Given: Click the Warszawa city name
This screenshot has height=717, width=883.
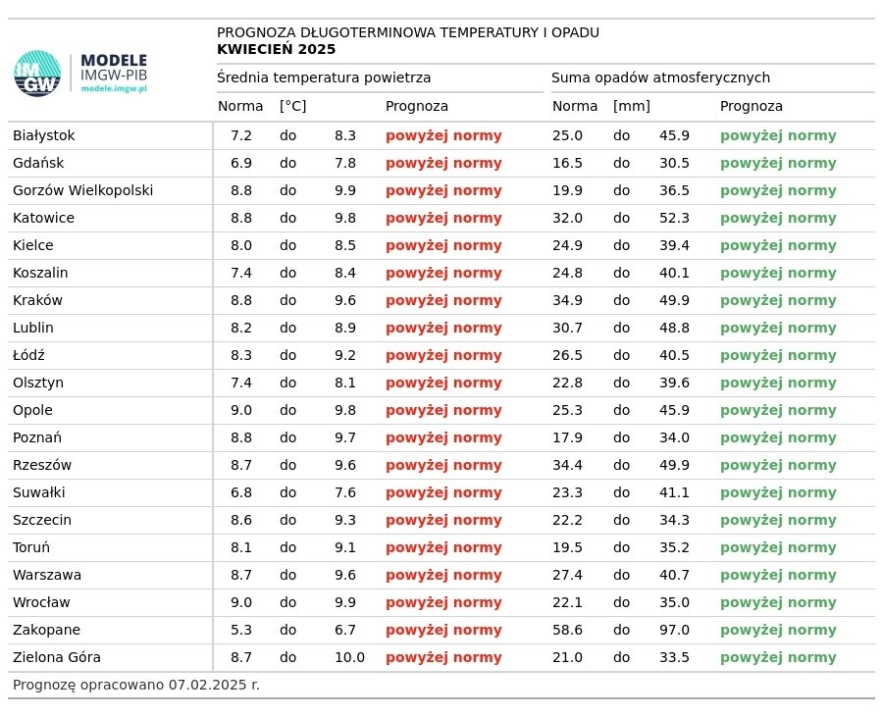Looking at the screenshot, I should 47,575.
